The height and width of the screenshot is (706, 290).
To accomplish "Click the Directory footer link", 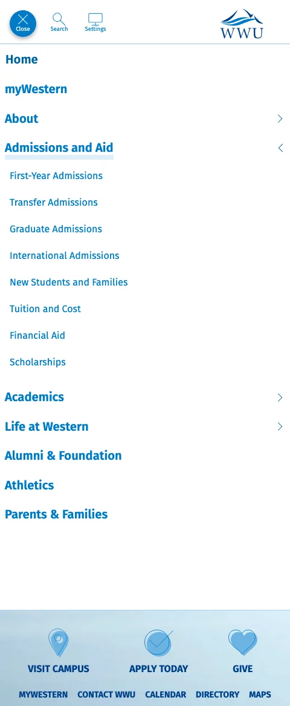I will [217, 695].
